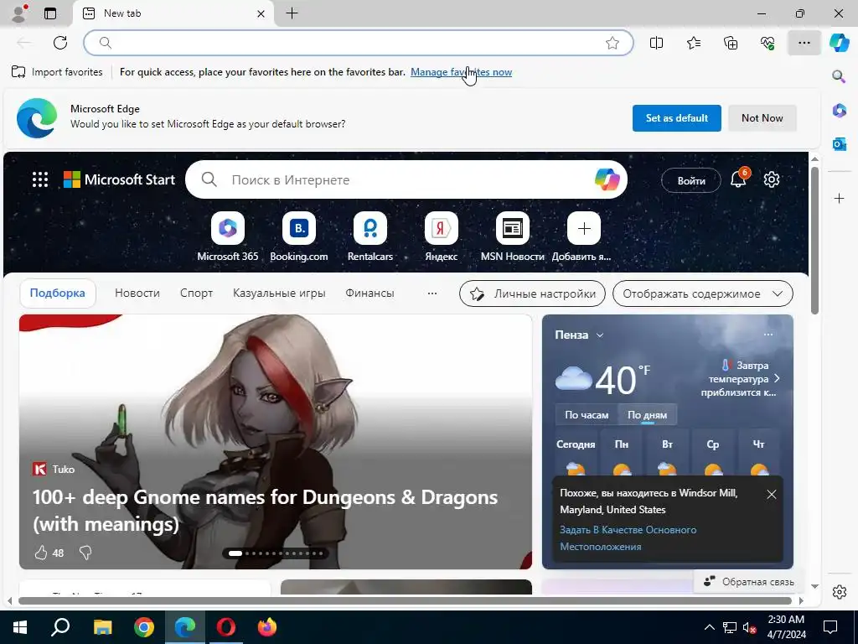Open a new tab with plus button

[x=292, y=13]
